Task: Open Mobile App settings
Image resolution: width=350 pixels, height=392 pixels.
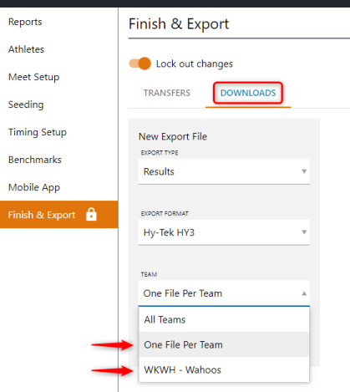Action: point(34,187)
